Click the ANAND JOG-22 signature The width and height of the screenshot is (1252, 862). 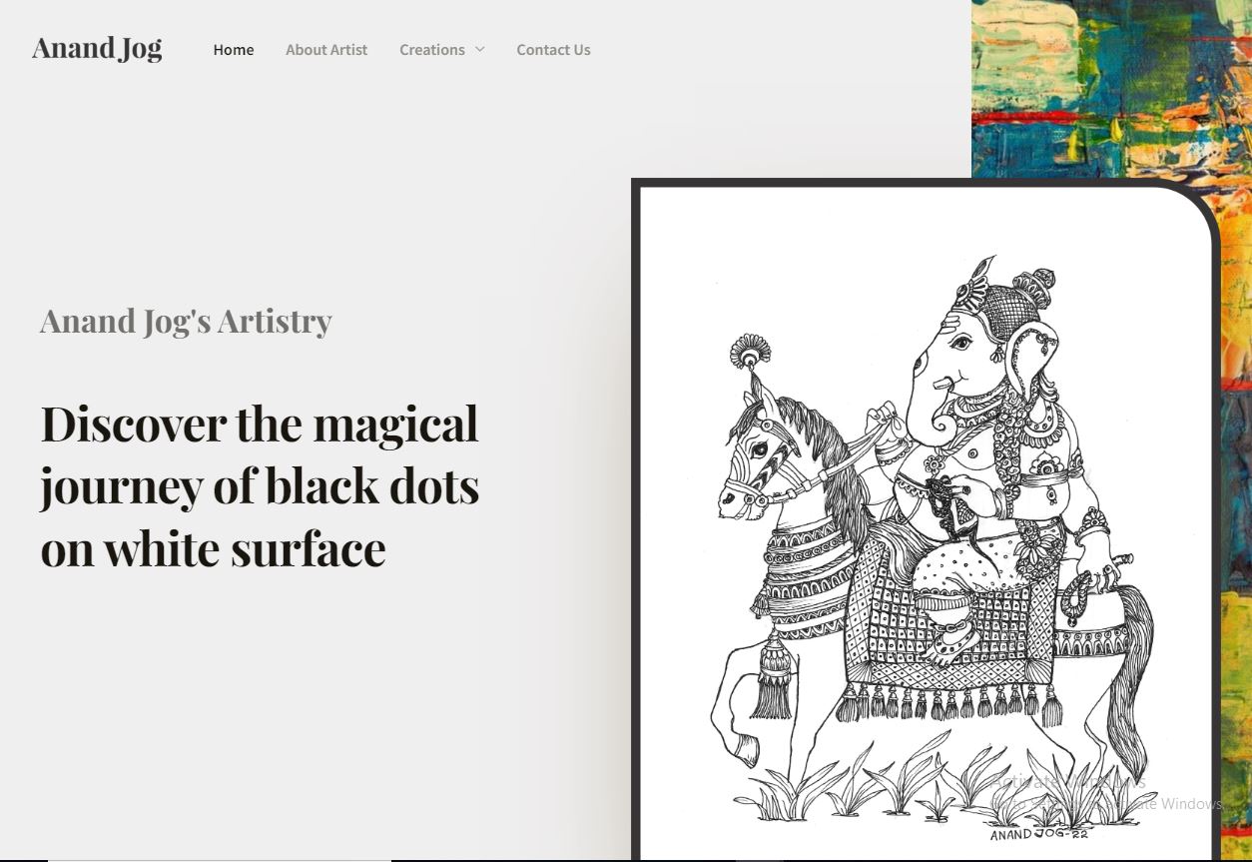click(x=1038, y=833)
